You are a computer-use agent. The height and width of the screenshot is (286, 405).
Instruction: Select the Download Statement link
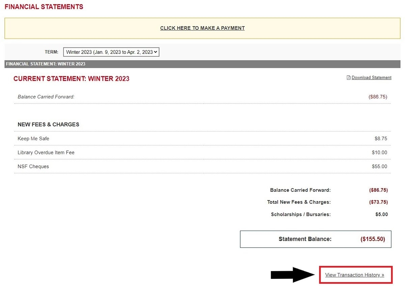click(371, 77)
